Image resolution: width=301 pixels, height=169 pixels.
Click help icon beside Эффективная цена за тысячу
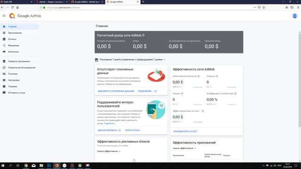pyautogui.click(x=203, y=111)
